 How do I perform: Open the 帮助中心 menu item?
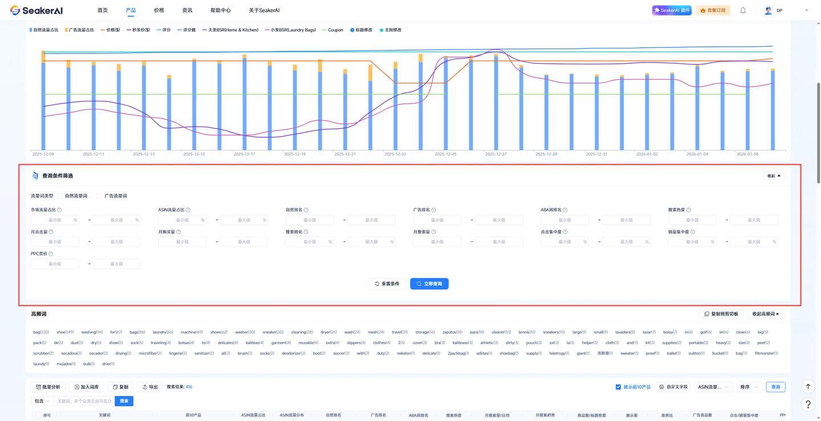point(220,10)
